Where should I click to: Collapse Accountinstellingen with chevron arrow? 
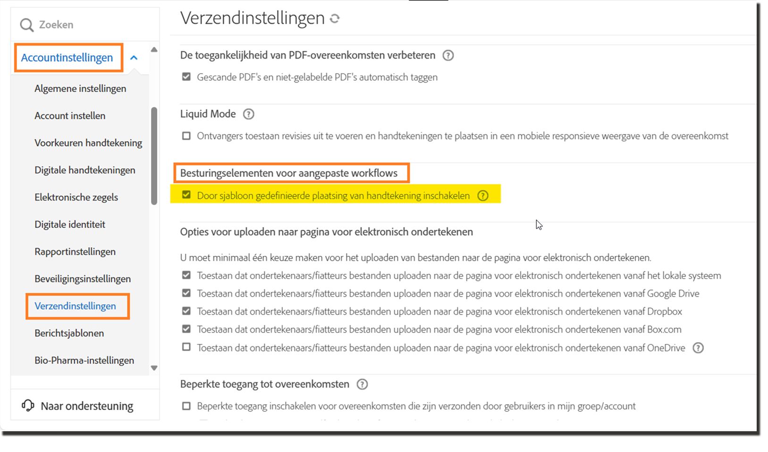(134, 58)
